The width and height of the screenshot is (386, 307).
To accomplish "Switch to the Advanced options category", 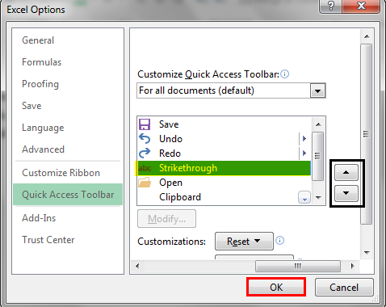I will pyautogui.click(x=43, y=149).
